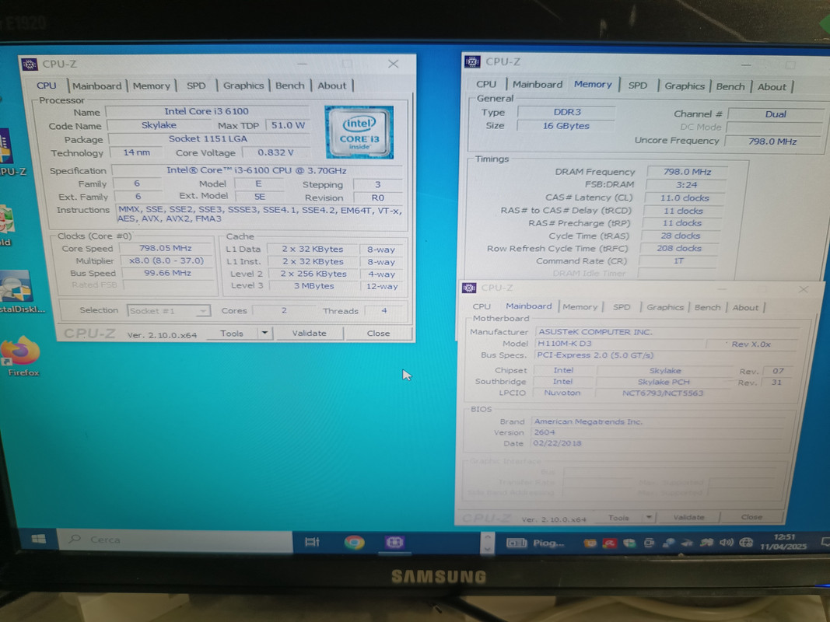This screenshot has width=830, height=622.
Task: Click the Close button in the Processor window
Action: coord(378,334)
